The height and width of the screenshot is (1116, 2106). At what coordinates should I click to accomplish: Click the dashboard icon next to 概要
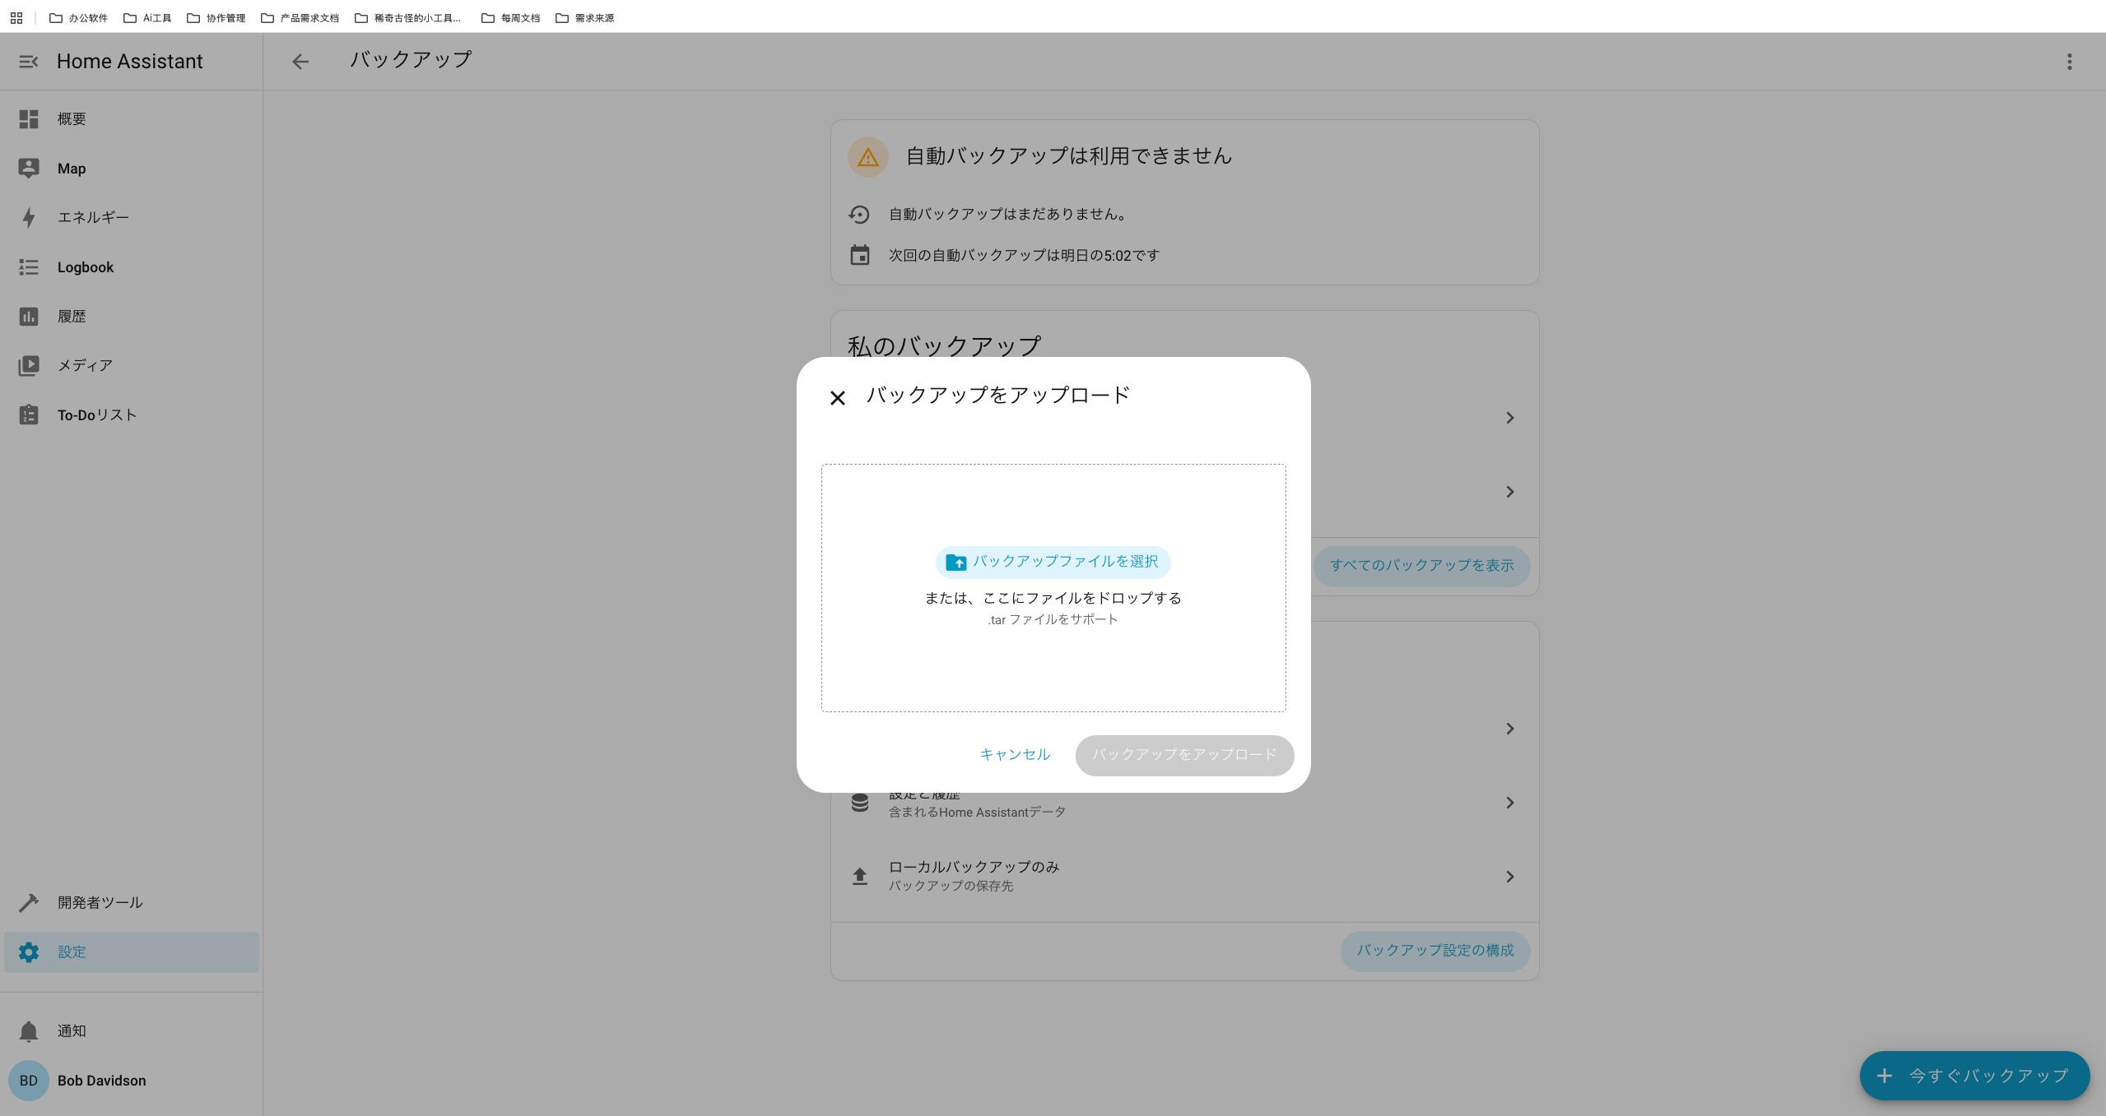click(x=29, y=119)
